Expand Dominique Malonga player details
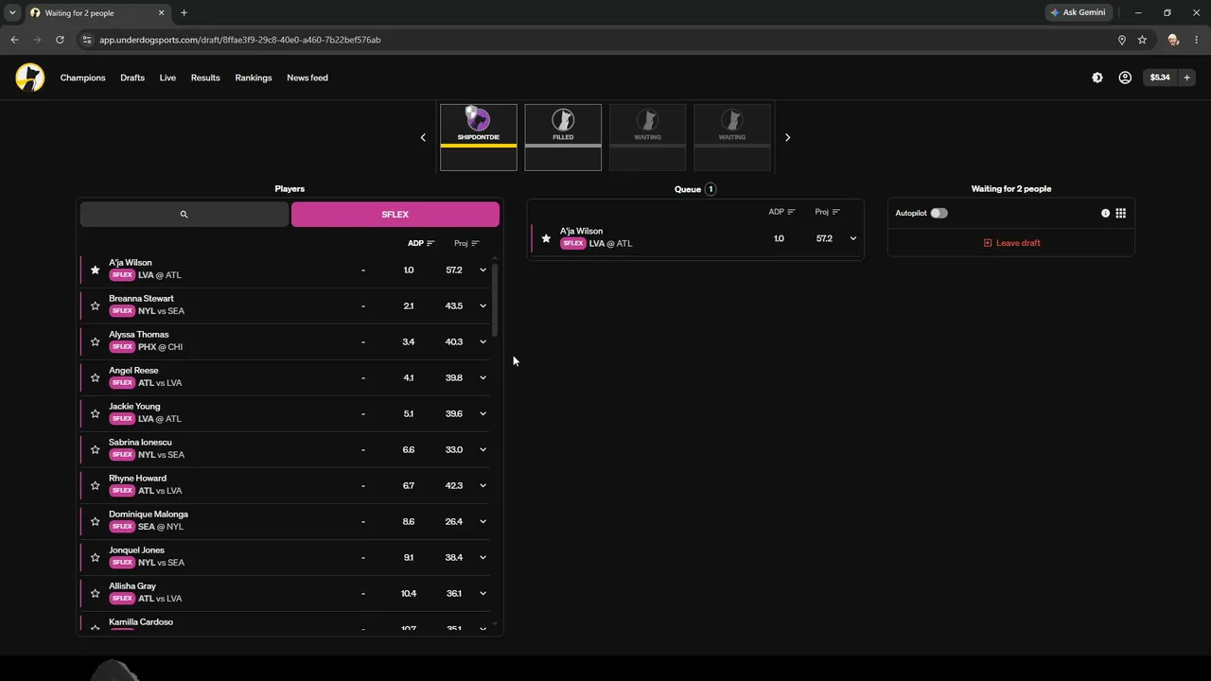 (483, 521)
